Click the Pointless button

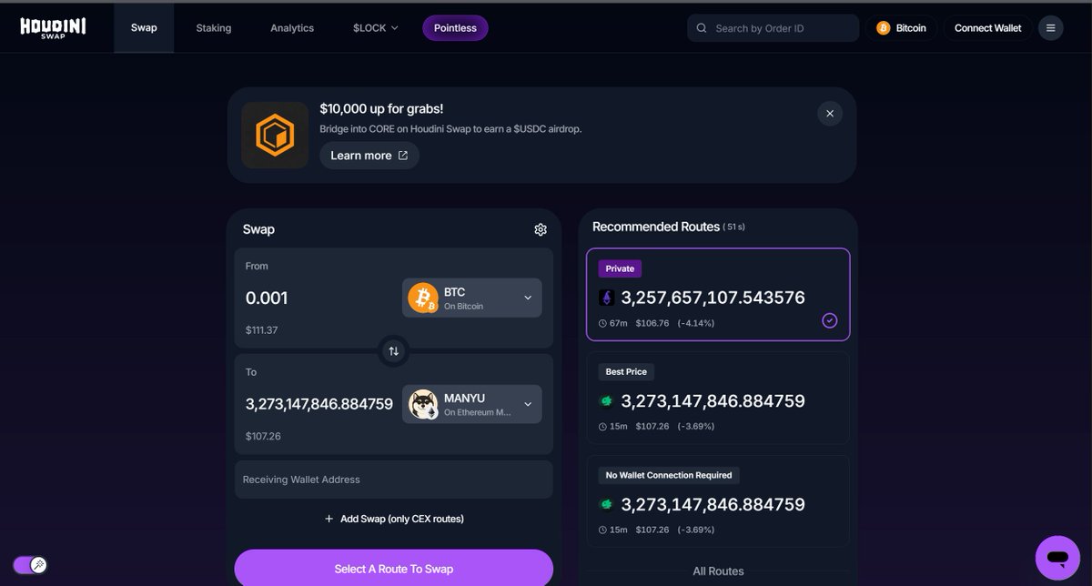(455, 28)
